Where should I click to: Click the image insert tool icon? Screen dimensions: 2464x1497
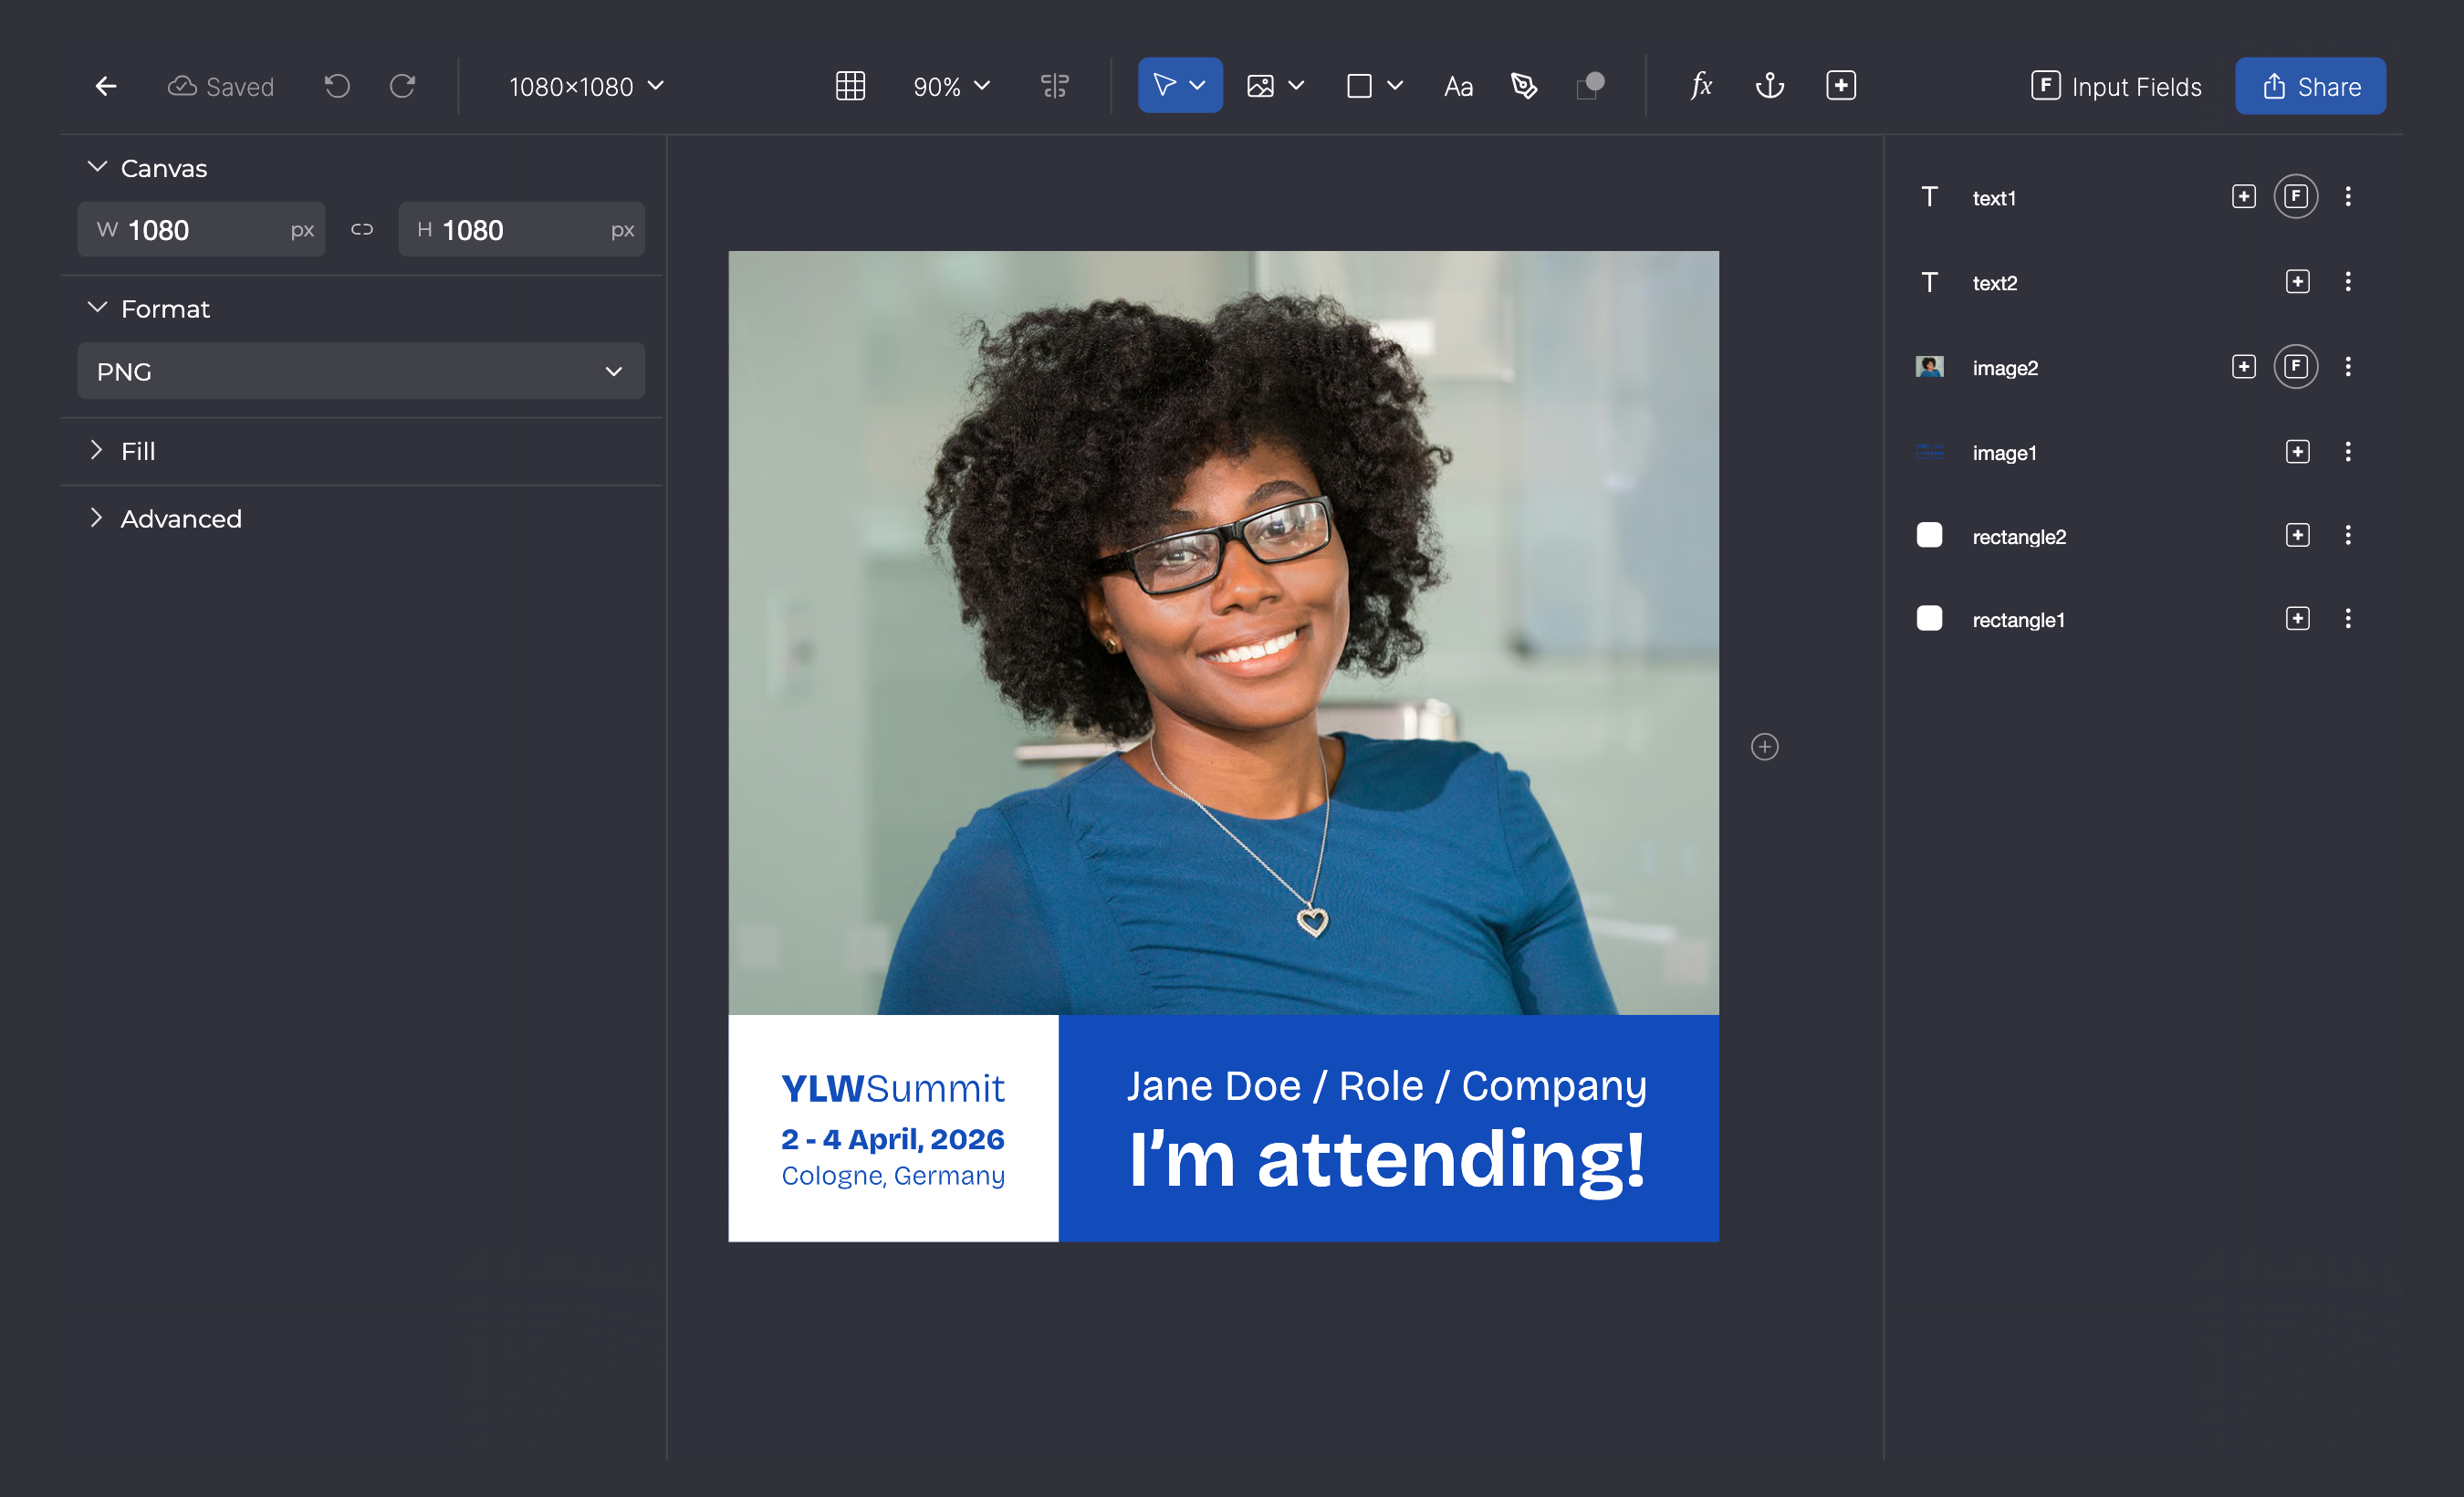[1260, 86]
